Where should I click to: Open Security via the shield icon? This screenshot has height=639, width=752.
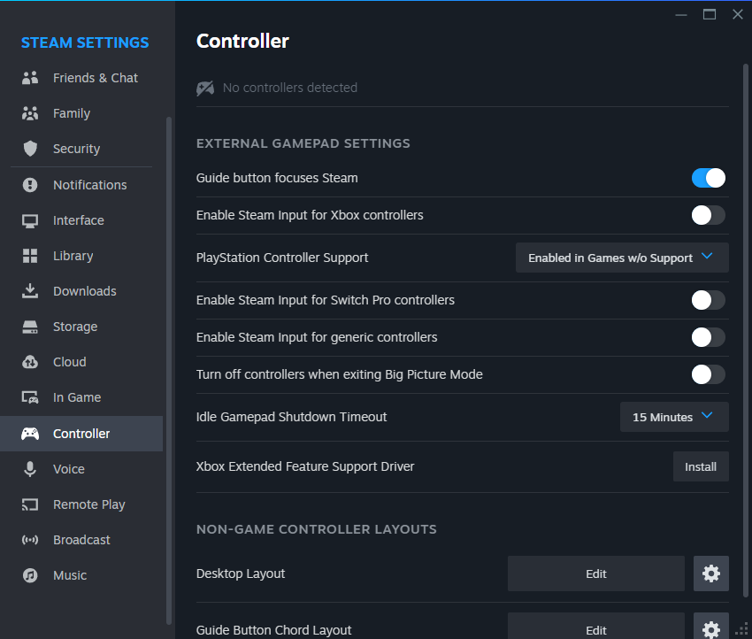point(30,149)
